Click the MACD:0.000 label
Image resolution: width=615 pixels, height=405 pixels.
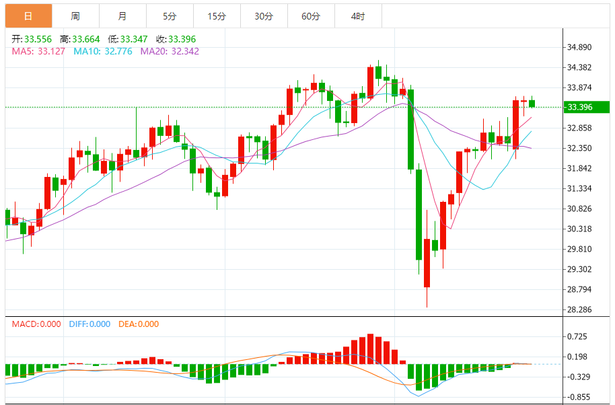[x=36, y=324]
